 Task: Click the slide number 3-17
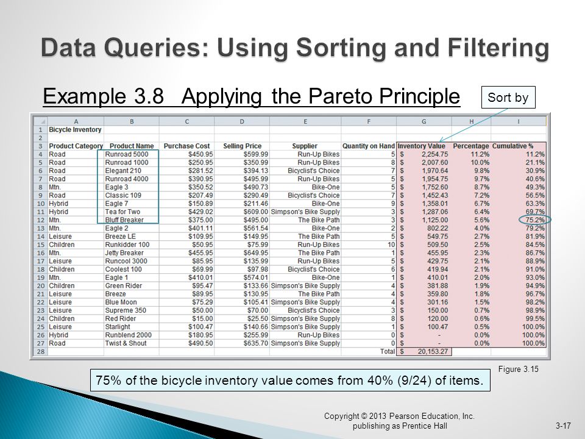click(x=563, y=426)
